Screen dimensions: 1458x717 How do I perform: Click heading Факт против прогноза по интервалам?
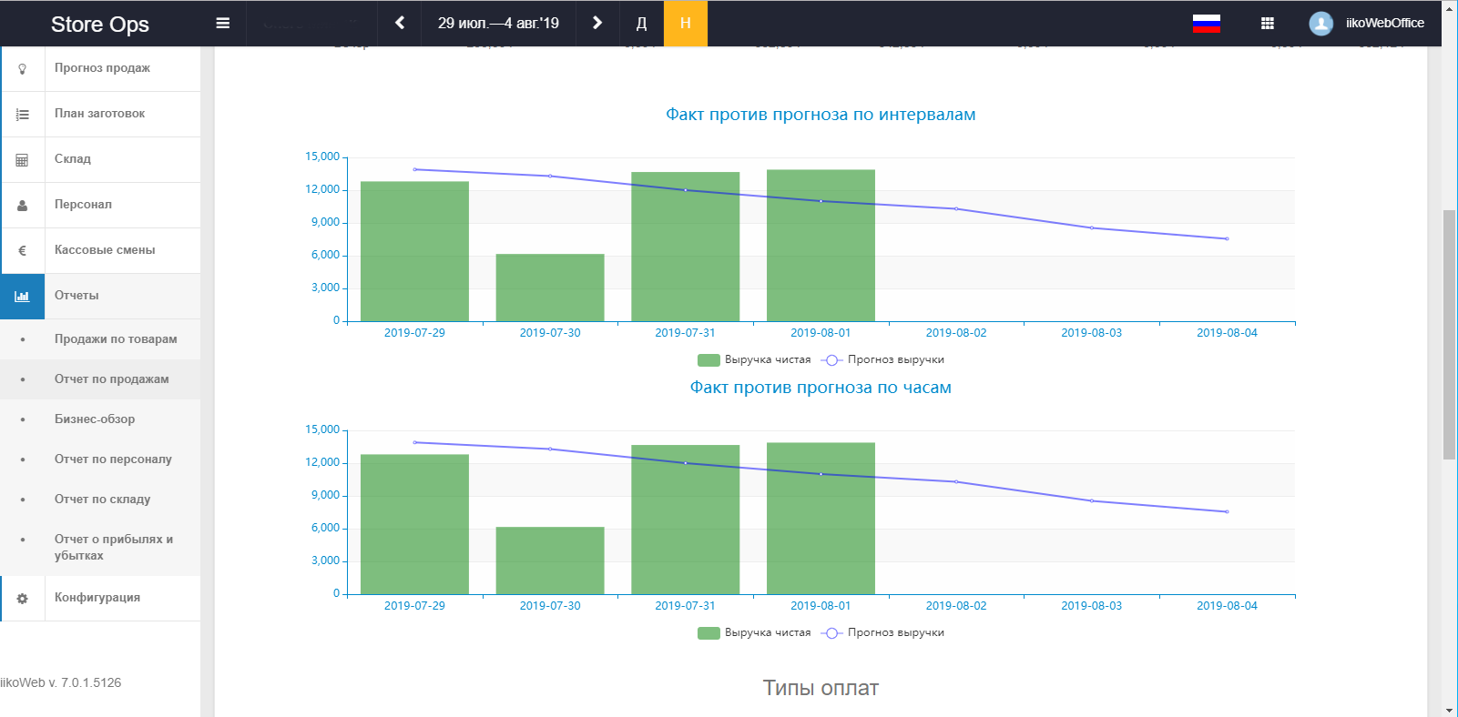821,115
